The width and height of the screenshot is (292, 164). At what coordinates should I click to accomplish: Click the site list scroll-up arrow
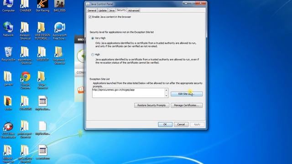coord(166,90)
